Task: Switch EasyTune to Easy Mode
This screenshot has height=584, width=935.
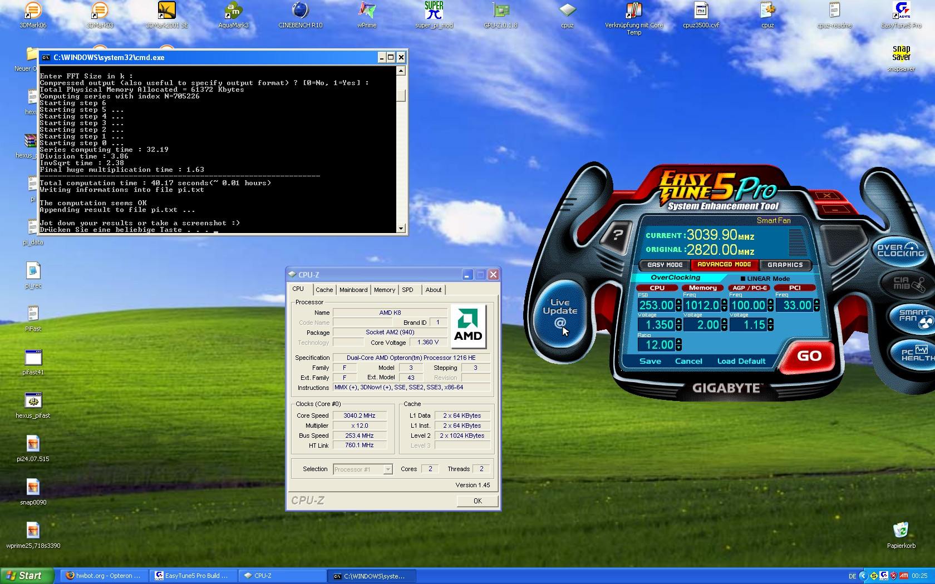Action: 665,265
